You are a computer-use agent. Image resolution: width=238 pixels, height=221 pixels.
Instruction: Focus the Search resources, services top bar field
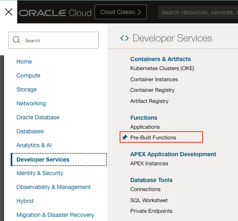coord(198,12)
